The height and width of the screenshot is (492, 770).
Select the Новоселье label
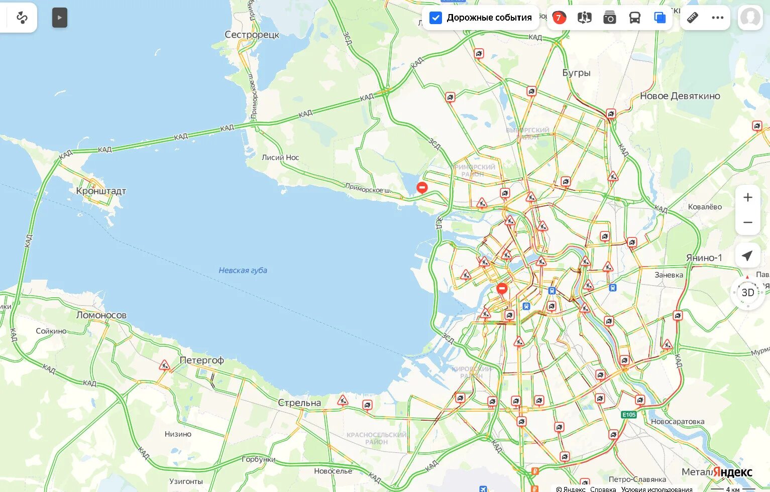[333, 471]
